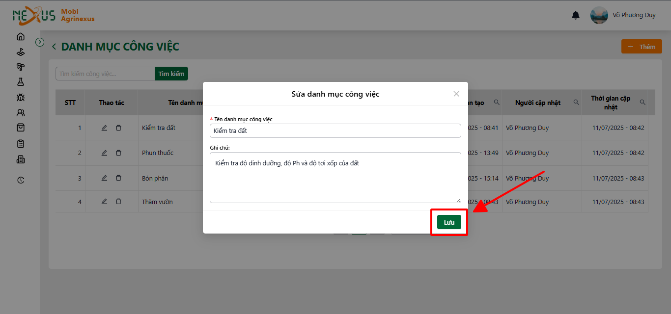The width and height of the screenshot is (671, 314).
Task: Select the Thăm vườn name cell
Action: coord(157,202)
